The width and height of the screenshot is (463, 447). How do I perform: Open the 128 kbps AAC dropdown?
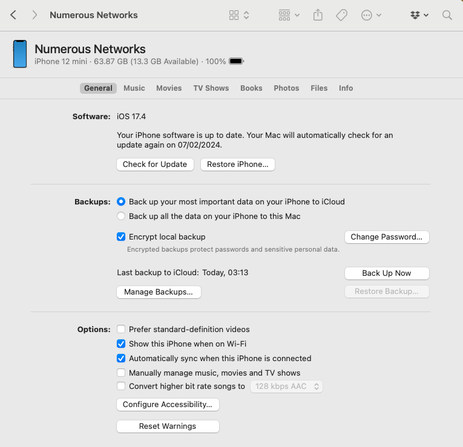(x=286, y=387)
